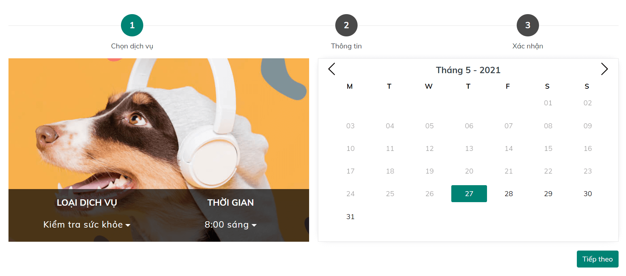The image size is (626, 276).
Task: Select date 30 on the calendar
Action: [587, 194]
